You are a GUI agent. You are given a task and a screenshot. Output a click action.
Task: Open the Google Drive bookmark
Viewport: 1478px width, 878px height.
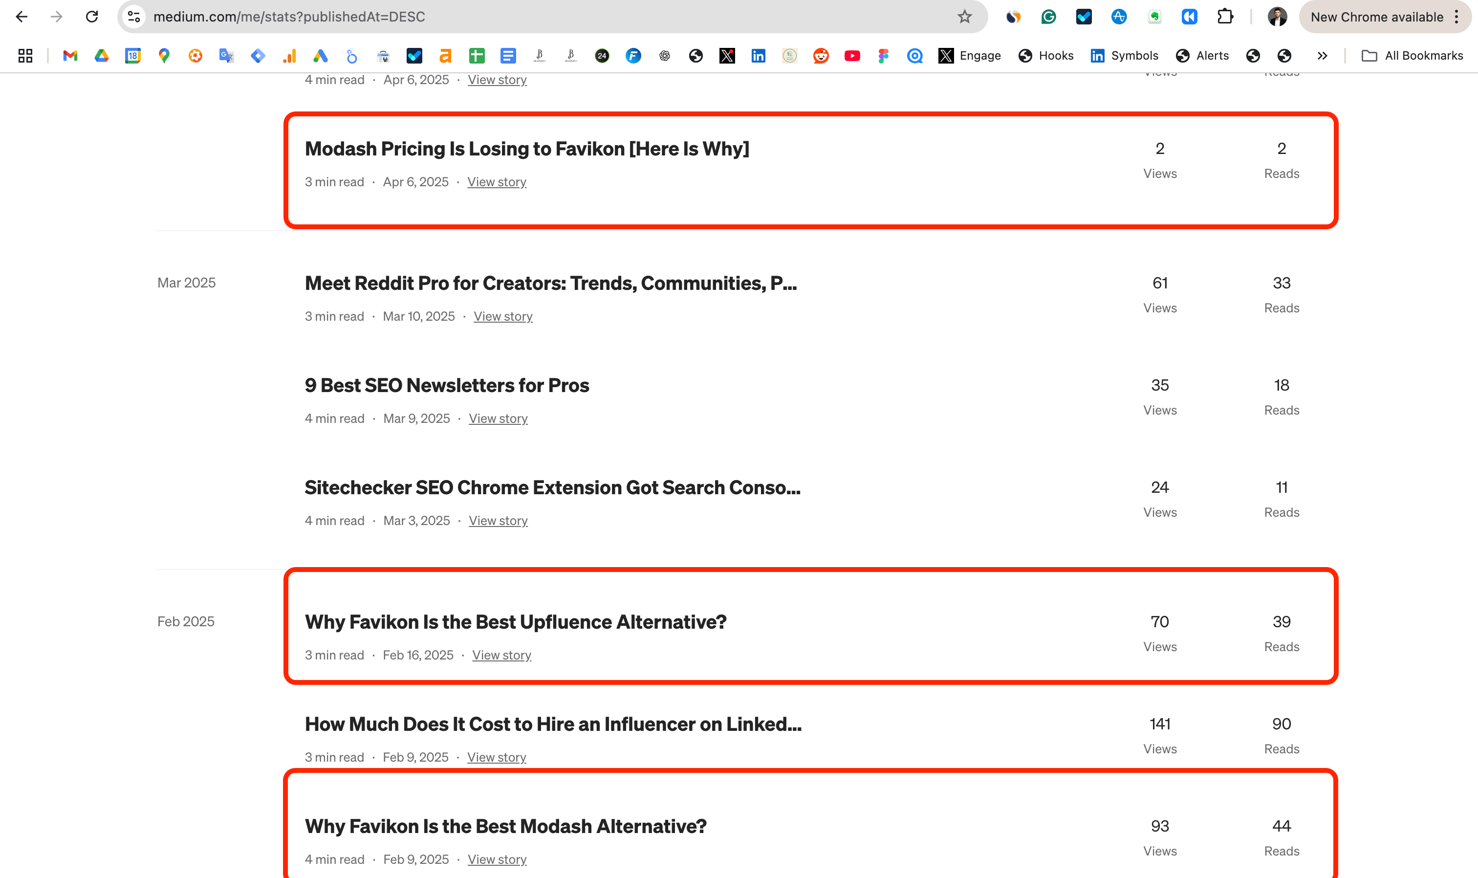point(102,56)
